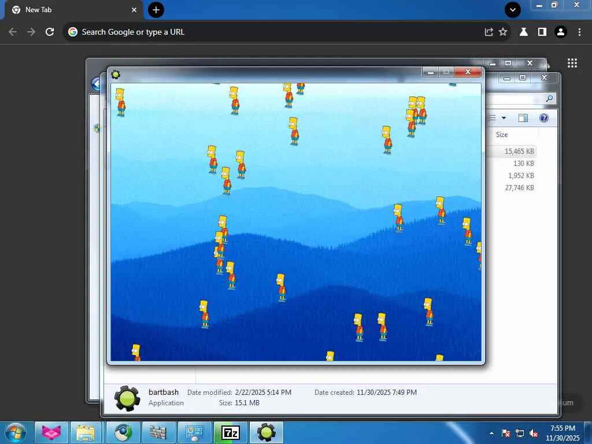Toggle the Chrome side panel icon

(542, 32)
